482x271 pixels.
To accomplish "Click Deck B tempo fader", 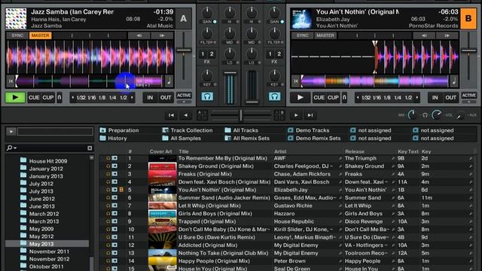I will (x=468, y=50).
